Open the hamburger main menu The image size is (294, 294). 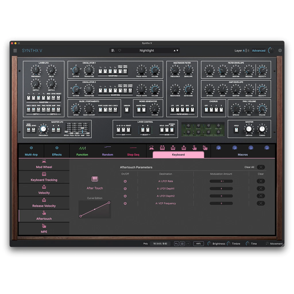pos(15,51)
